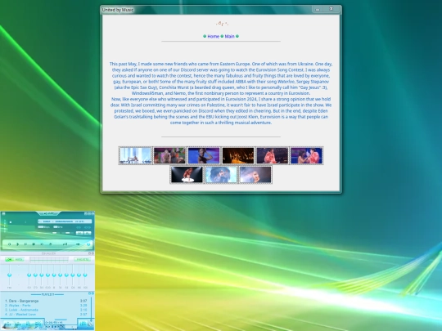
Task: Open the Home link in United by Music
Action: tap(213, 36)
